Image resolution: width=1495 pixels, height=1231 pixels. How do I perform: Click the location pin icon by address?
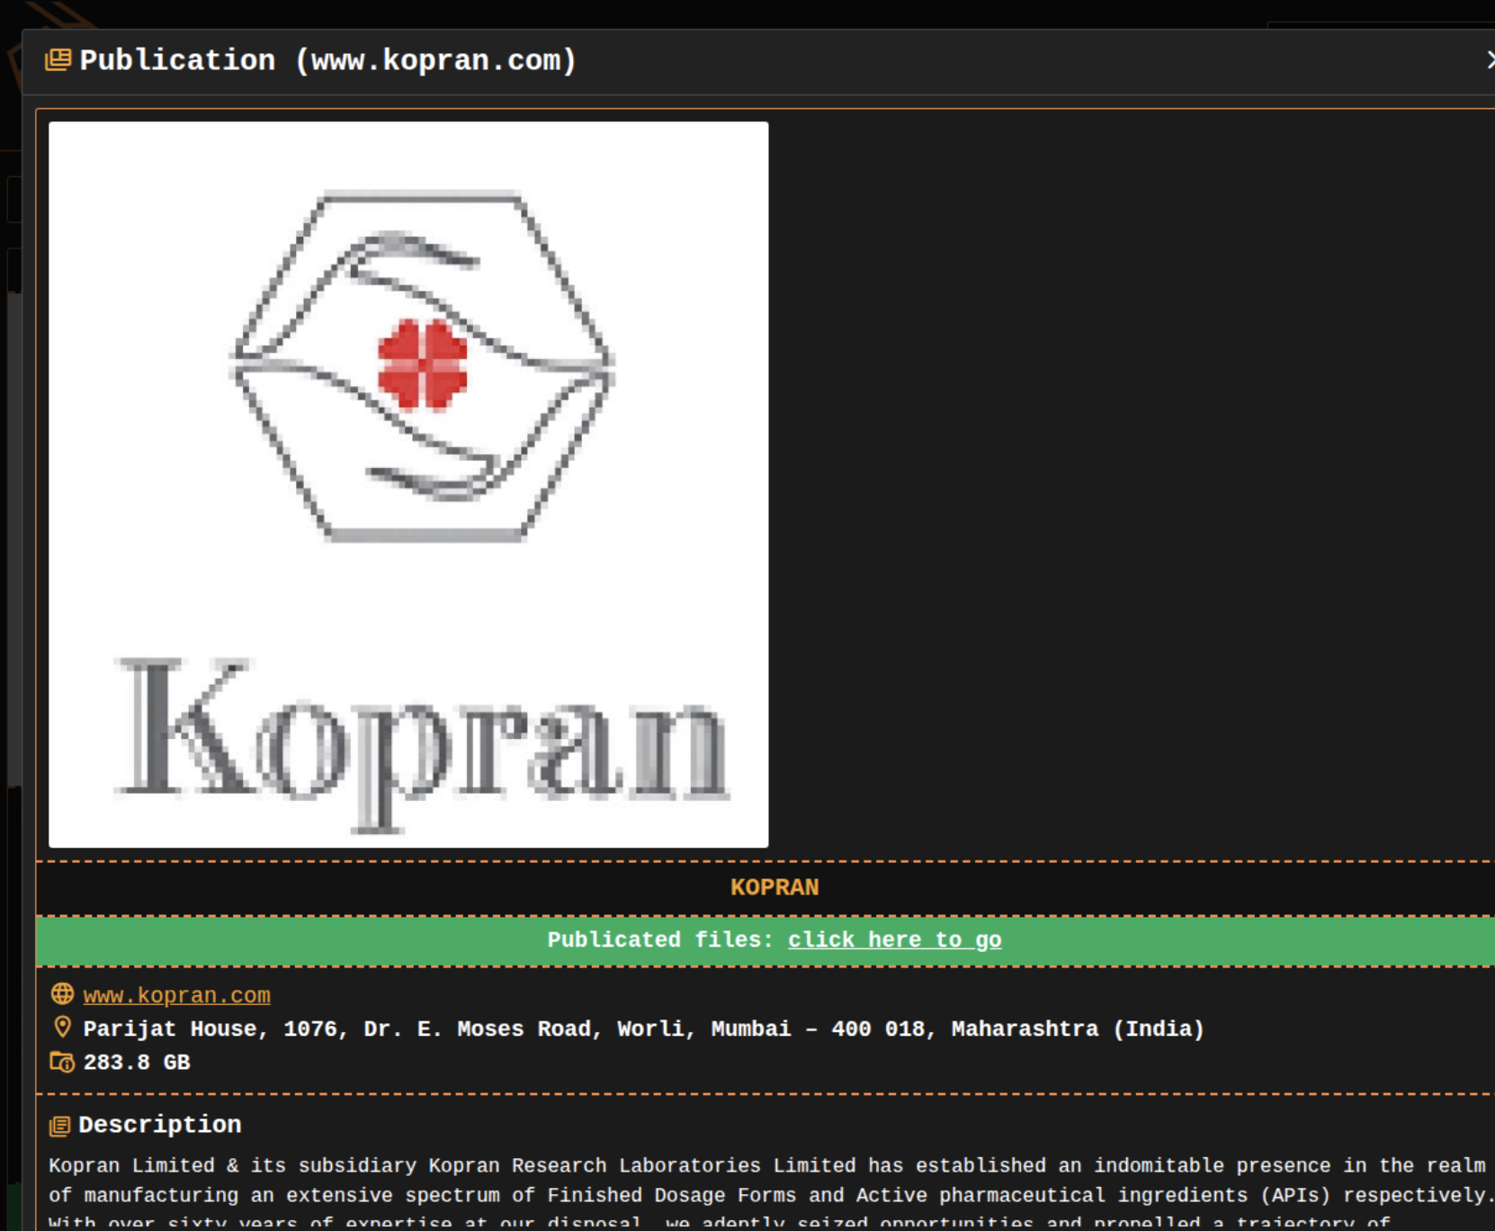click(62, 1027)
